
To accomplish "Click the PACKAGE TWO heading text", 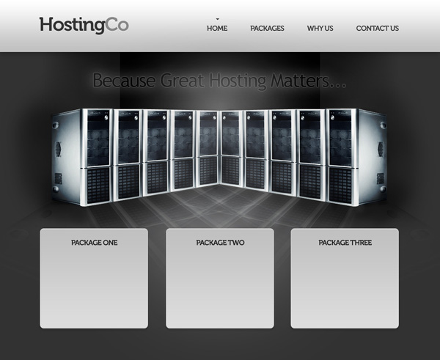I will tap(220, 243).
